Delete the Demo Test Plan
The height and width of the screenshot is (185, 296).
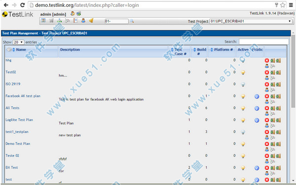click(x=267, y=144)
